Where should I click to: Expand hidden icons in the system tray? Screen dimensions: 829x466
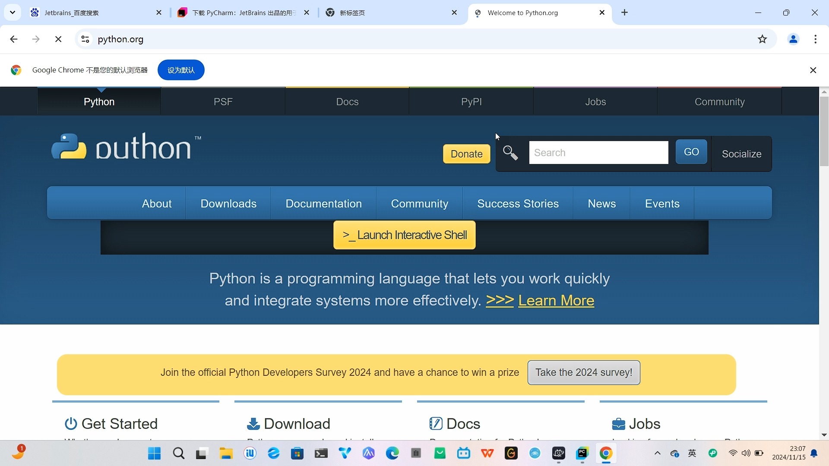[657, 453]
